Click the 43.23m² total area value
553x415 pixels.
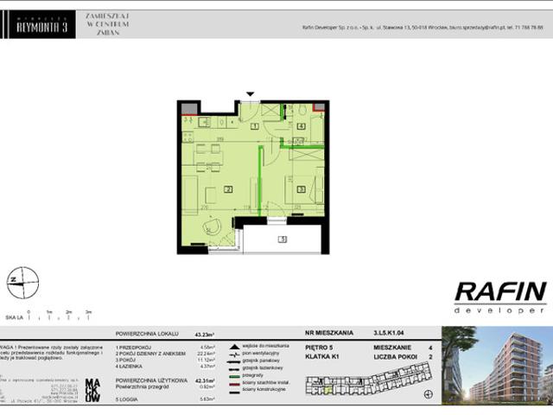[205, 335]
